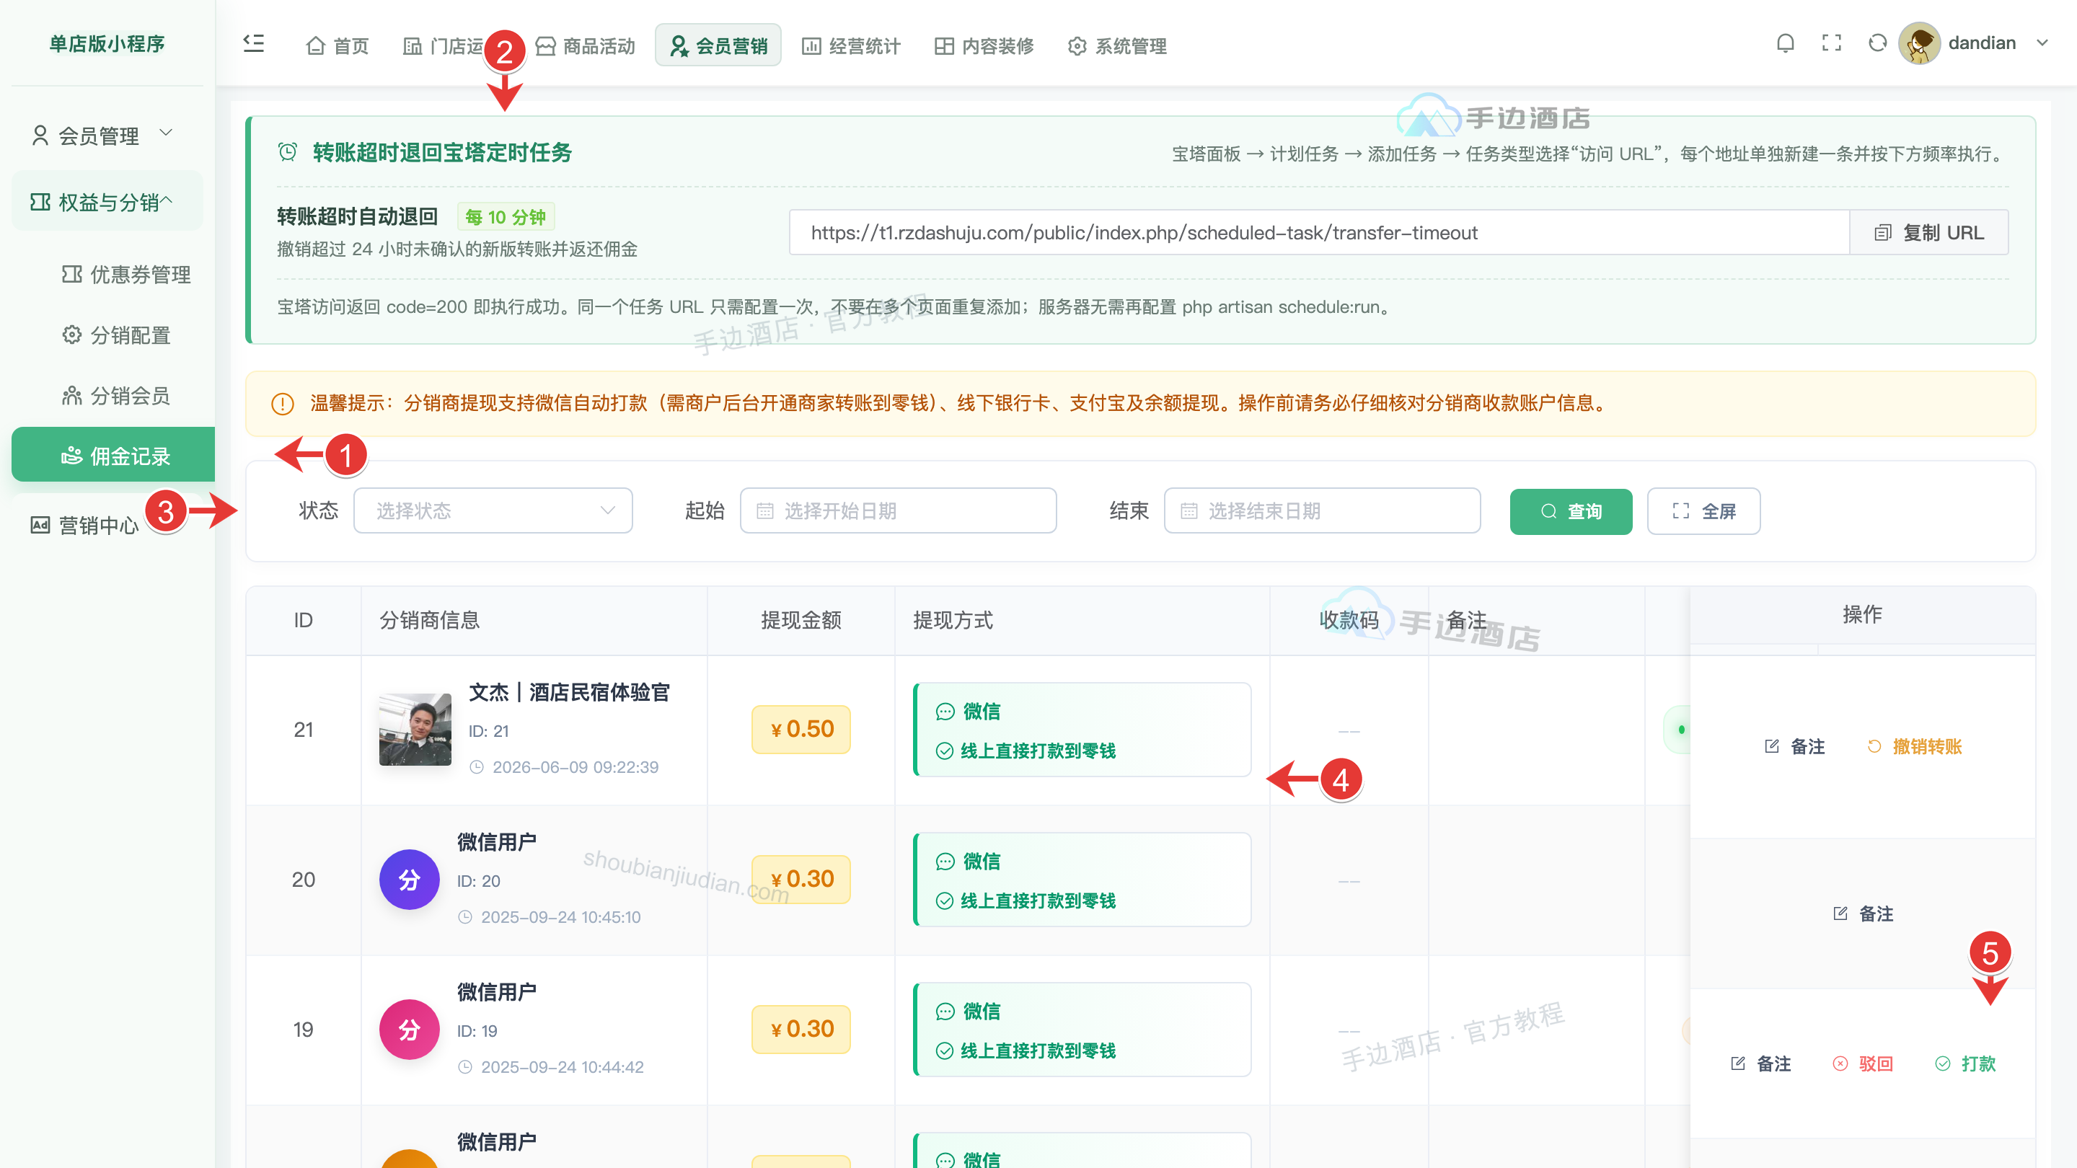
Task: Click 备注 for row 19
Action: 1761,1064
